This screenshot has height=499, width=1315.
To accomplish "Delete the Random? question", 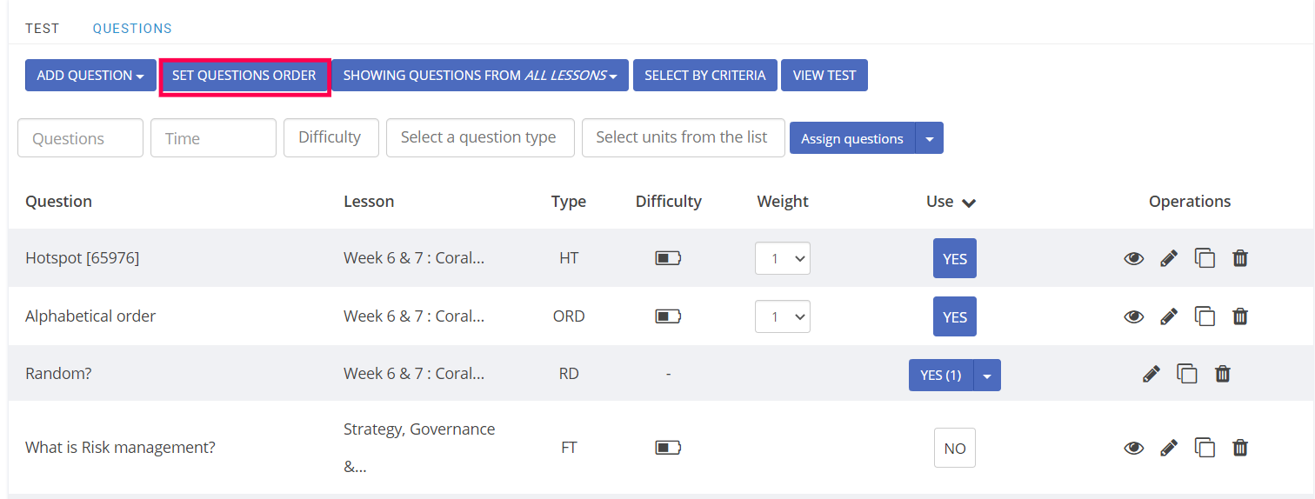I will [1222, 374].
